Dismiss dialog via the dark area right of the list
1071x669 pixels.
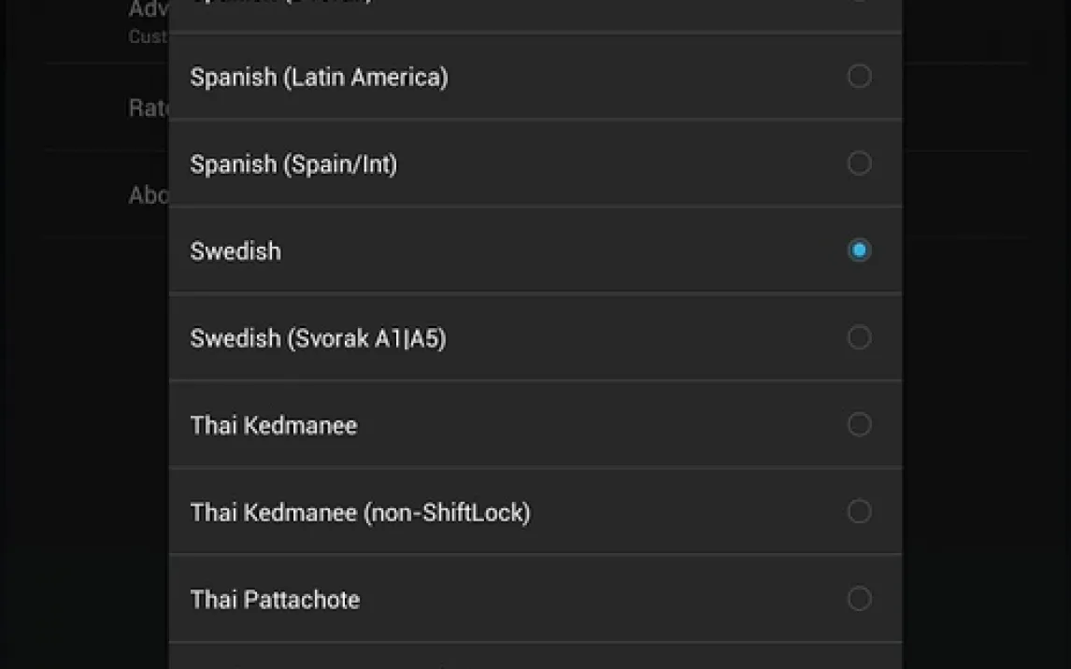(x=986, y=409)
